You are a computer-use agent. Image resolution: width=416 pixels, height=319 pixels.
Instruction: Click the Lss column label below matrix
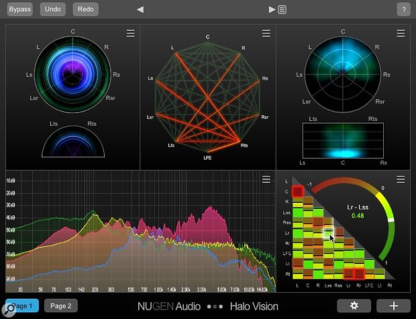pos(328,285)
